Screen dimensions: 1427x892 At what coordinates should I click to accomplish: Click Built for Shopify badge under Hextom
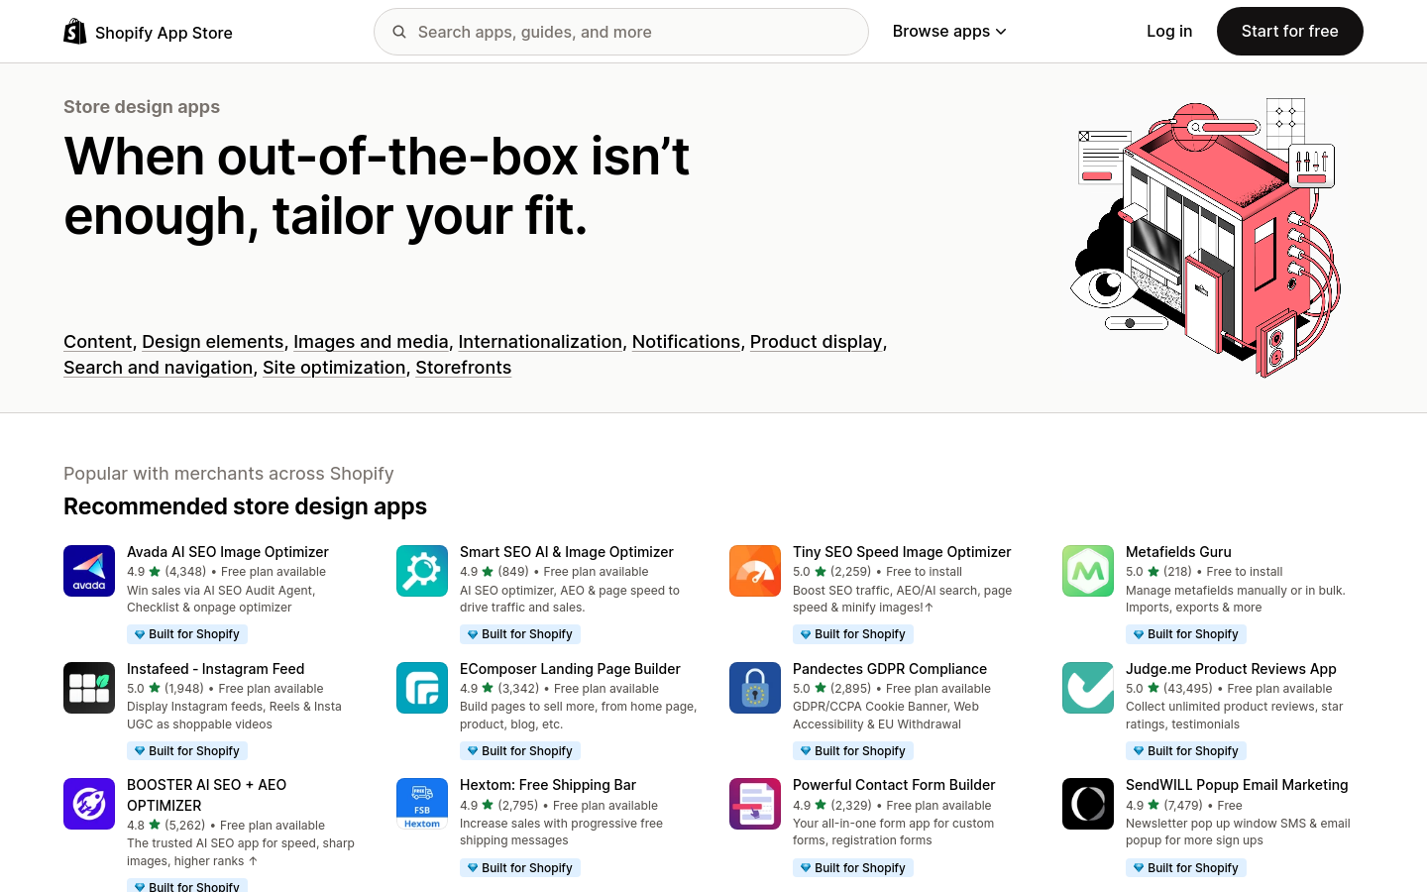coord(520,868)
